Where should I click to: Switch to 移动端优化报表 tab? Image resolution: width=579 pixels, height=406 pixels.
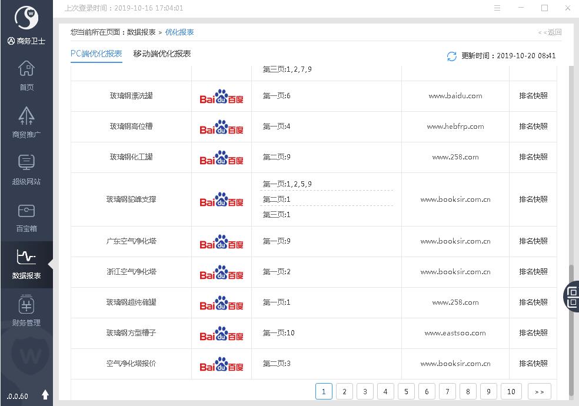162,54
